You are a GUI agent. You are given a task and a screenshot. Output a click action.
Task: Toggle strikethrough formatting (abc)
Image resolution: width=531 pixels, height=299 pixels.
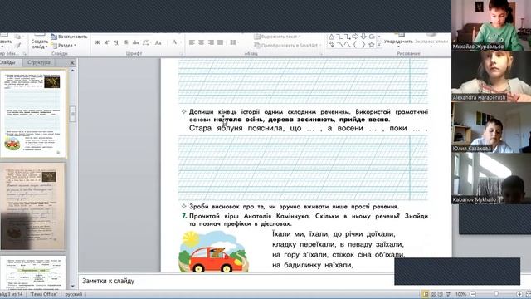pos(136,42)
